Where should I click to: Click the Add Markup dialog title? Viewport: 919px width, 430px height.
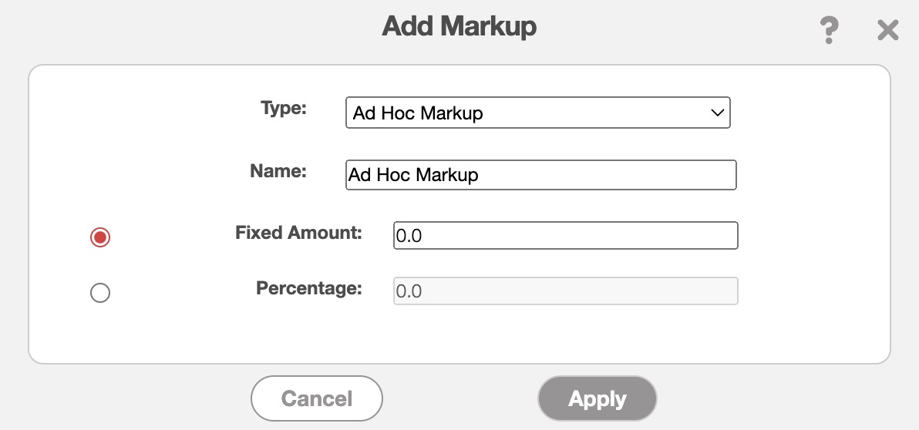(459, 27)
